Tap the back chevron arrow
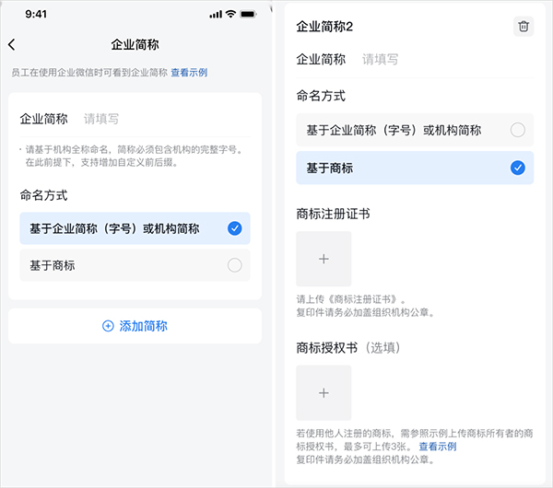 tap(12, 44)
